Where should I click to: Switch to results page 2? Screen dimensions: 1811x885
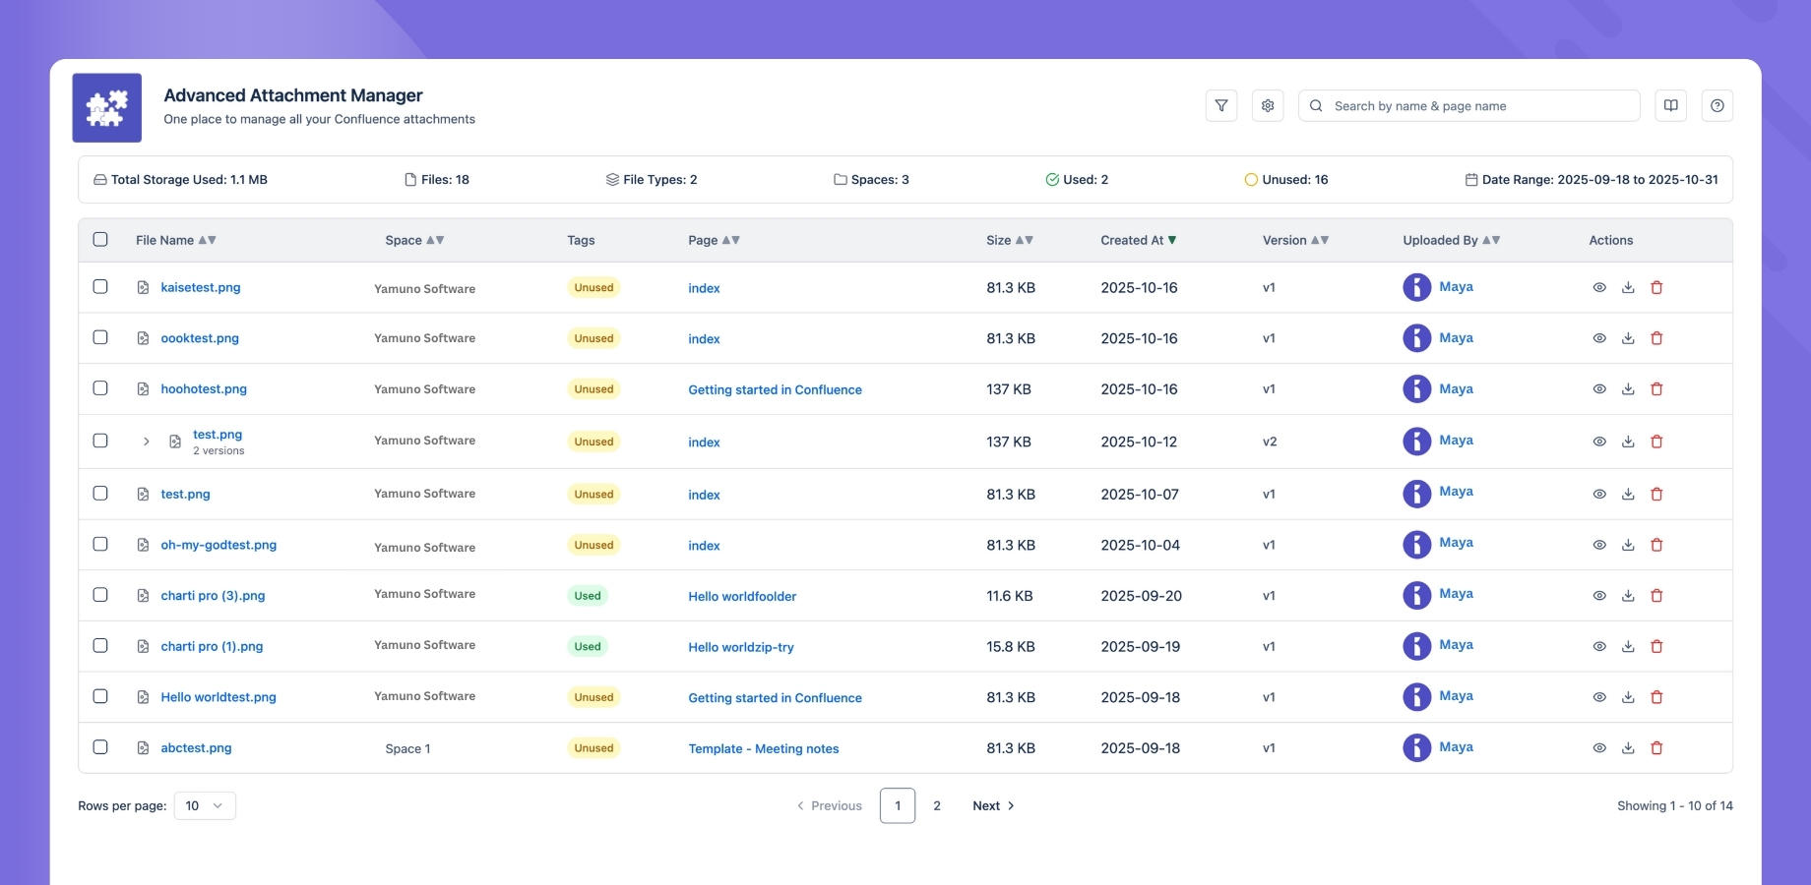[x=936, y=805]
